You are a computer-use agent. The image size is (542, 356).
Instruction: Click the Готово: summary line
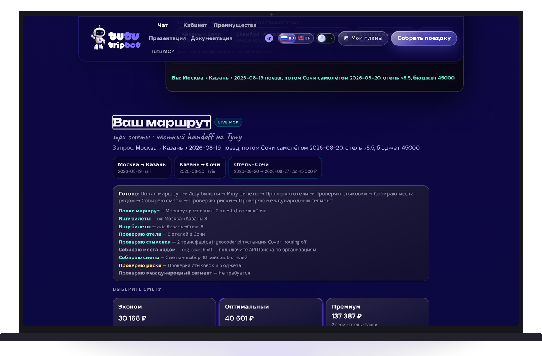click(x=266, y=197)
